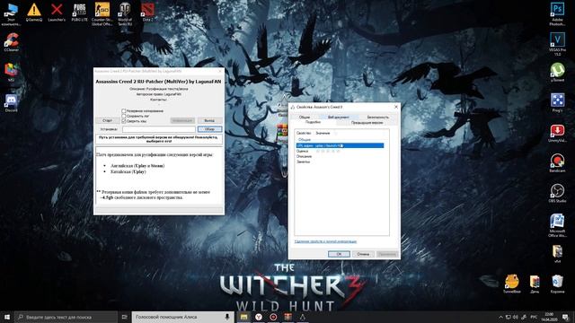Open the QGamesQ warning-sign desktop shortcut
The image size is (575, 323).
click(34, 13)
